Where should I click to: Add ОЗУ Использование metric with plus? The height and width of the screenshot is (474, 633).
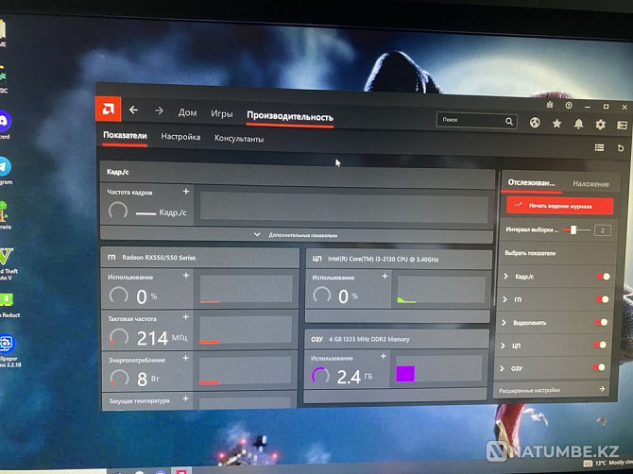click(x=384, y=356)
